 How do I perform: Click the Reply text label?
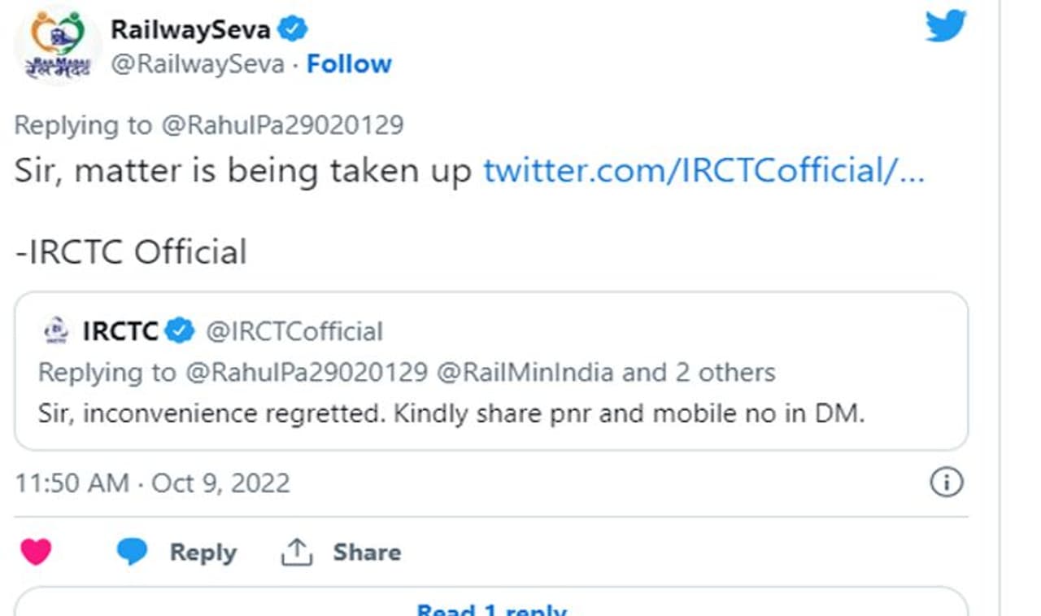tap(203, 553)
